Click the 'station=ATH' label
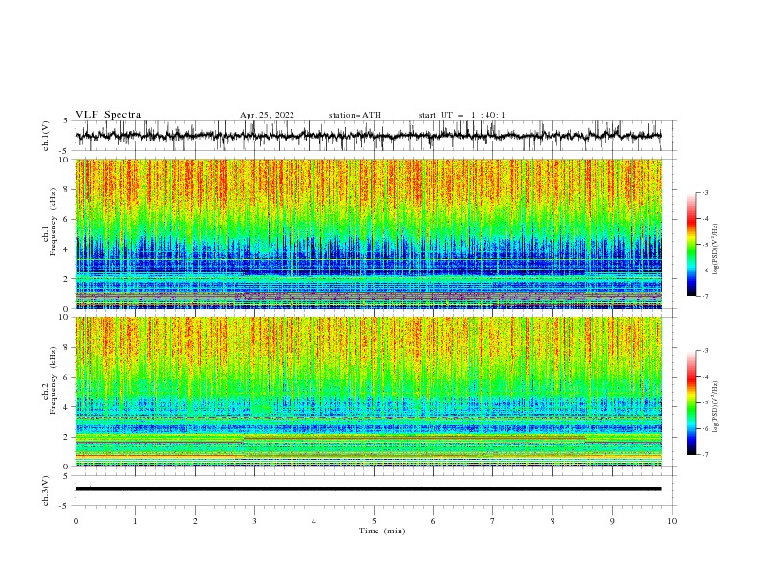The width and height of the screenshot is (757, 585). tap(355, 115)
